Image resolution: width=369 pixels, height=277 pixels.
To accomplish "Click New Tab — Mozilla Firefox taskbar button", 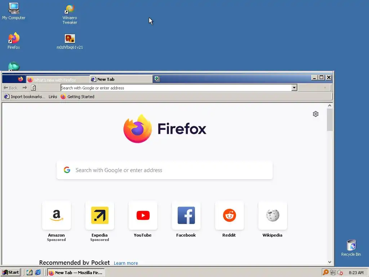I will pos(76,273).
